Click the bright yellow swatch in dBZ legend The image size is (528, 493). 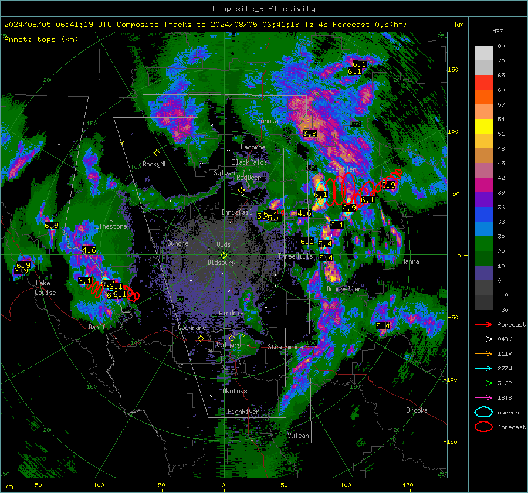click(x=483, y=127)
